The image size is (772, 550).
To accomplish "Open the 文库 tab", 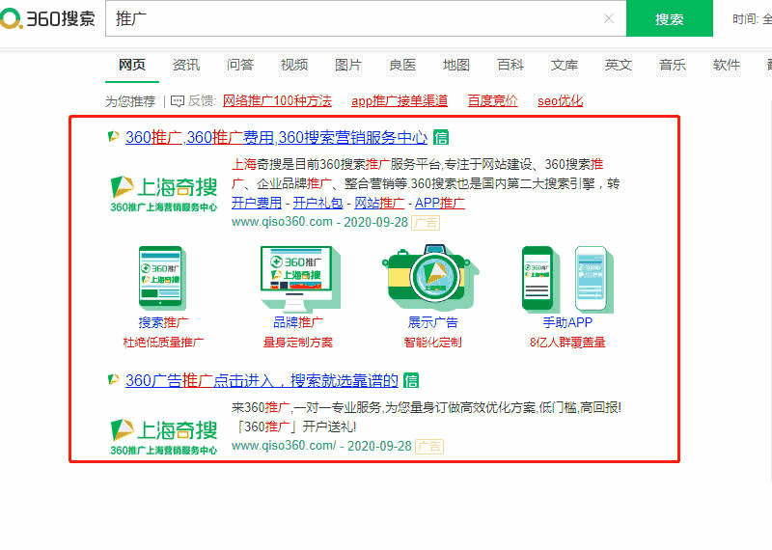I will (x=565, y=65).
